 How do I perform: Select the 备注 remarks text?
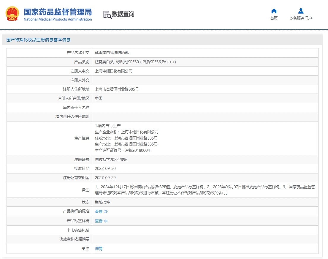[x=205, y=190]
